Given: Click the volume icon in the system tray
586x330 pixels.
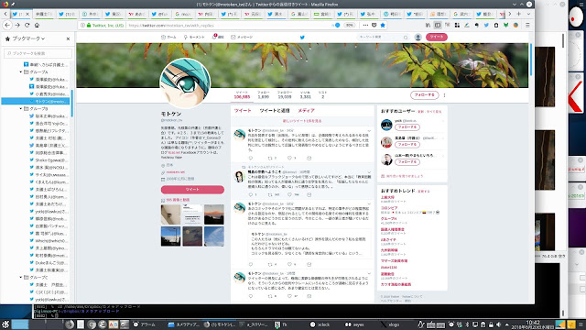Looking at the screenshot, I should 498,324.
